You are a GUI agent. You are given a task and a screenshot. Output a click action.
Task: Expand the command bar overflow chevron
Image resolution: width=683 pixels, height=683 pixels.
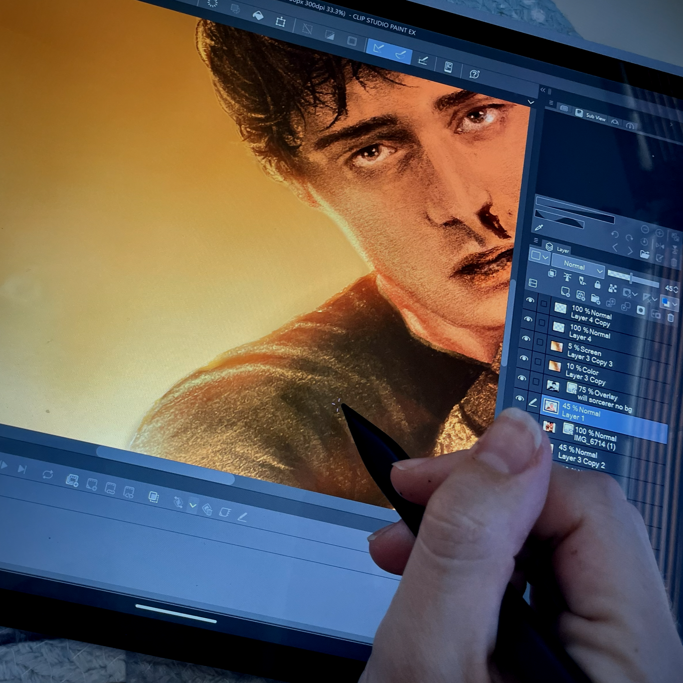[x=531, y=102]
